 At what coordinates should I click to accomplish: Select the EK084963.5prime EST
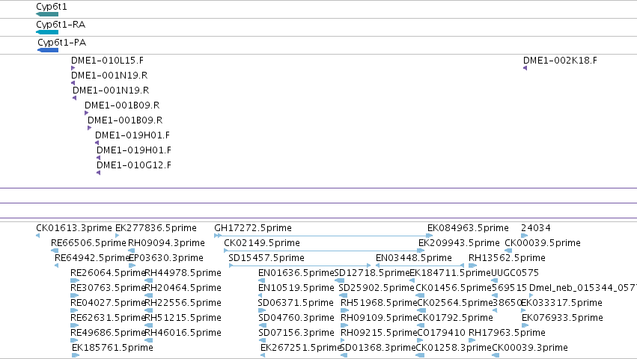click(x=468, y=228)
